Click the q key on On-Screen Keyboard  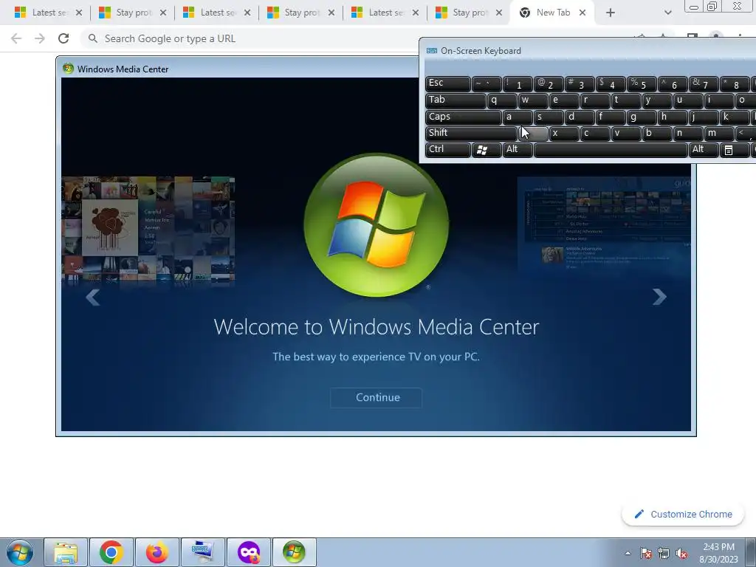point(502,100)
